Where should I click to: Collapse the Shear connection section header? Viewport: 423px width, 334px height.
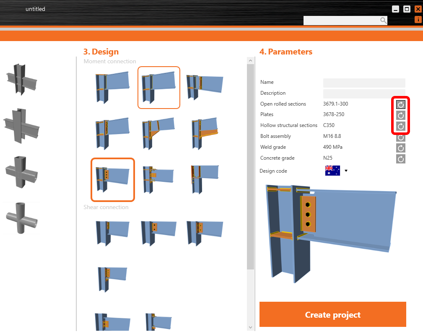click(x=106, y=207)
